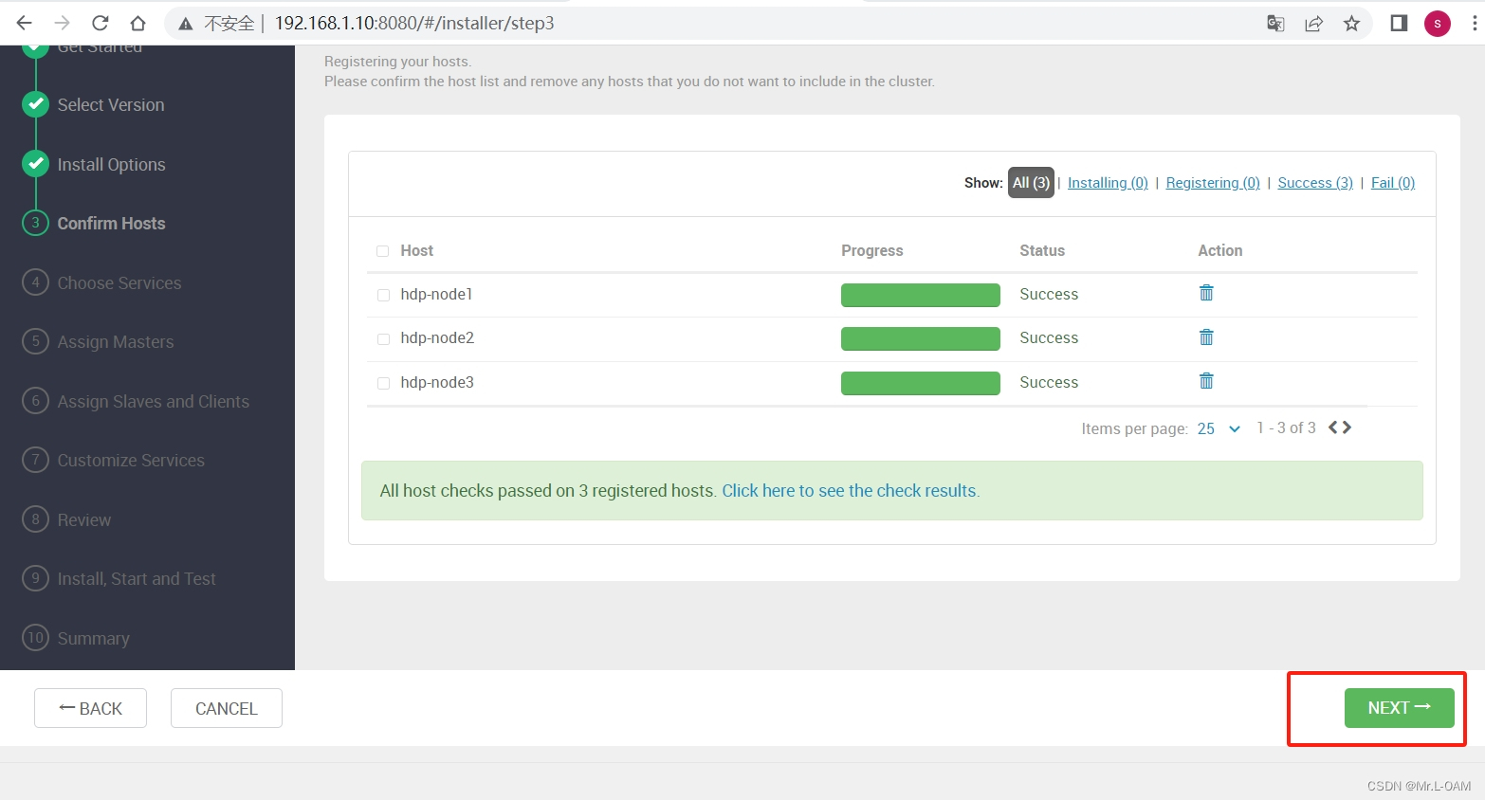Click the not-secure warning icon
Screen dimensions: 1485x800
tap(187, 24)
